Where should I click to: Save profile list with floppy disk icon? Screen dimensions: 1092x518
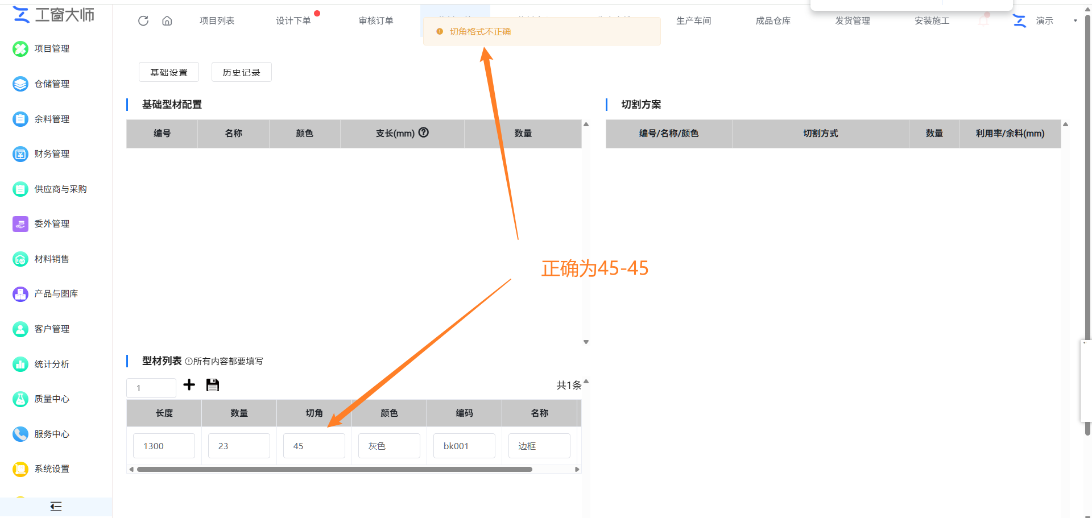coord(213,385)
